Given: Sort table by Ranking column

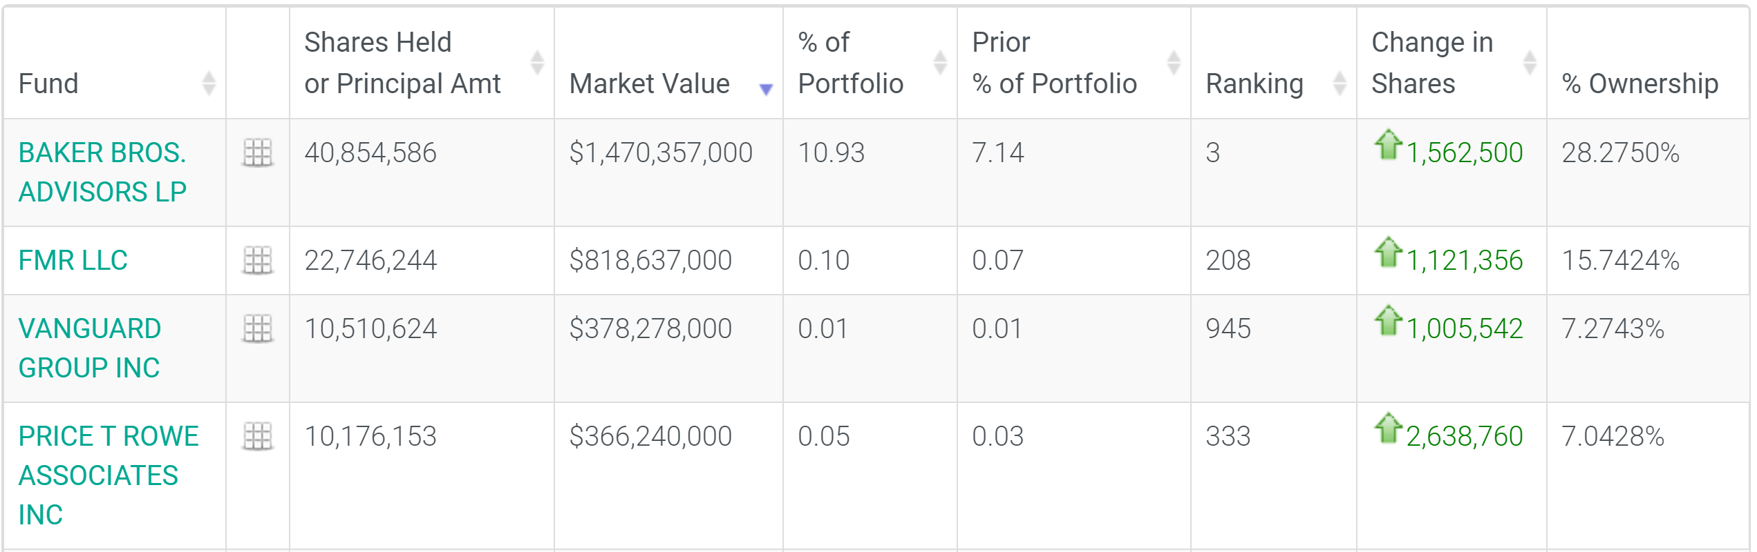Looking at the screenshot, I should click(1339, 83).
